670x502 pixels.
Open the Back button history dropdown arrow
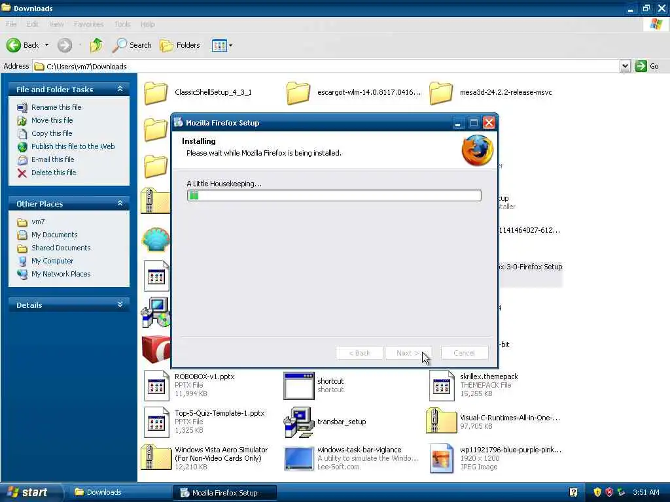(46, 45)
